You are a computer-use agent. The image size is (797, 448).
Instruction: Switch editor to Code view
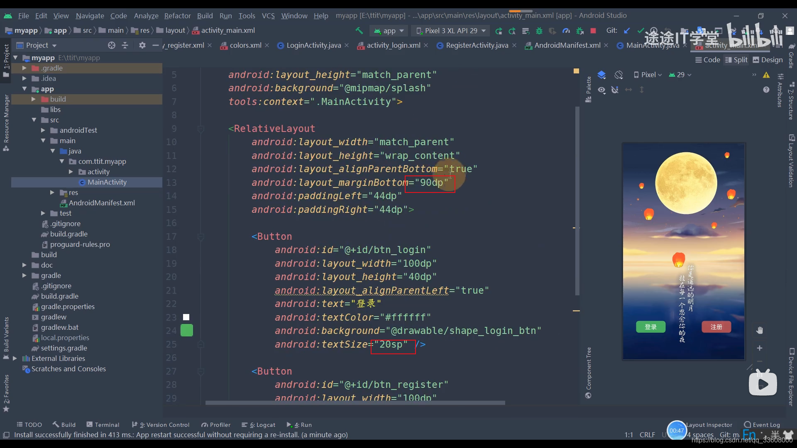coord(708,60)
